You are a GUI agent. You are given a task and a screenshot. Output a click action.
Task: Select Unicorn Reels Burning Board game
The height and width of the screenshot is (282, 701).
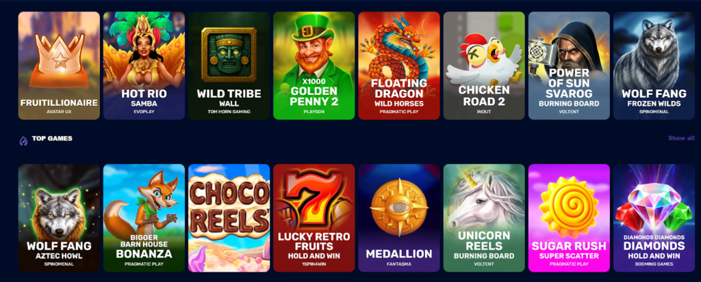[x=484, y=218]
